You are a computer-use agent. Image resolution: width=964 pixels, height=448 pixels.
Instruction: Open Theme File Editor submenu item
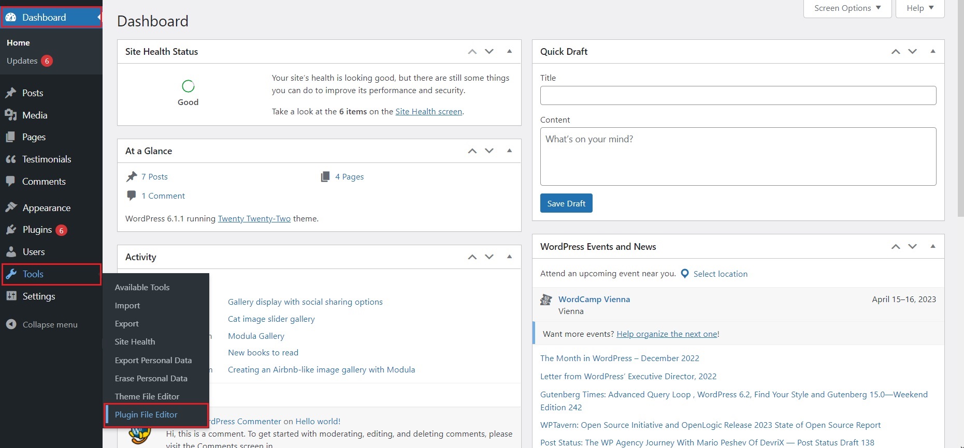147,397
